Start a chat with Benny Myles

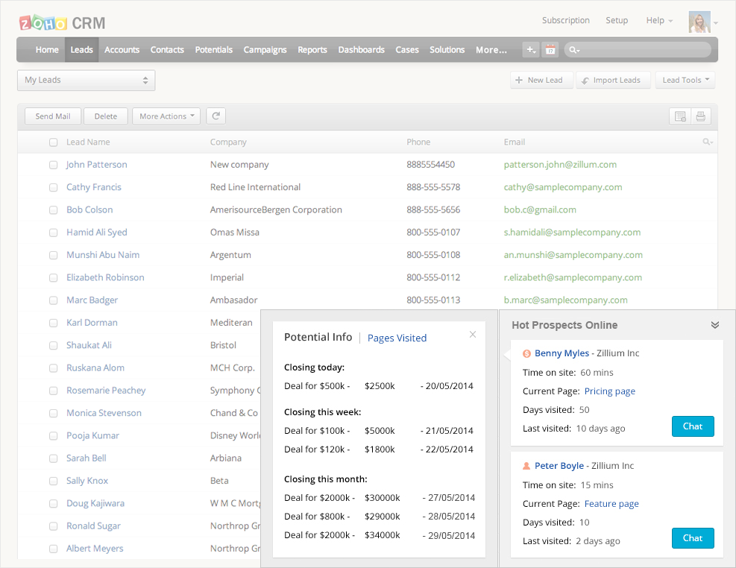click(692, 426)
